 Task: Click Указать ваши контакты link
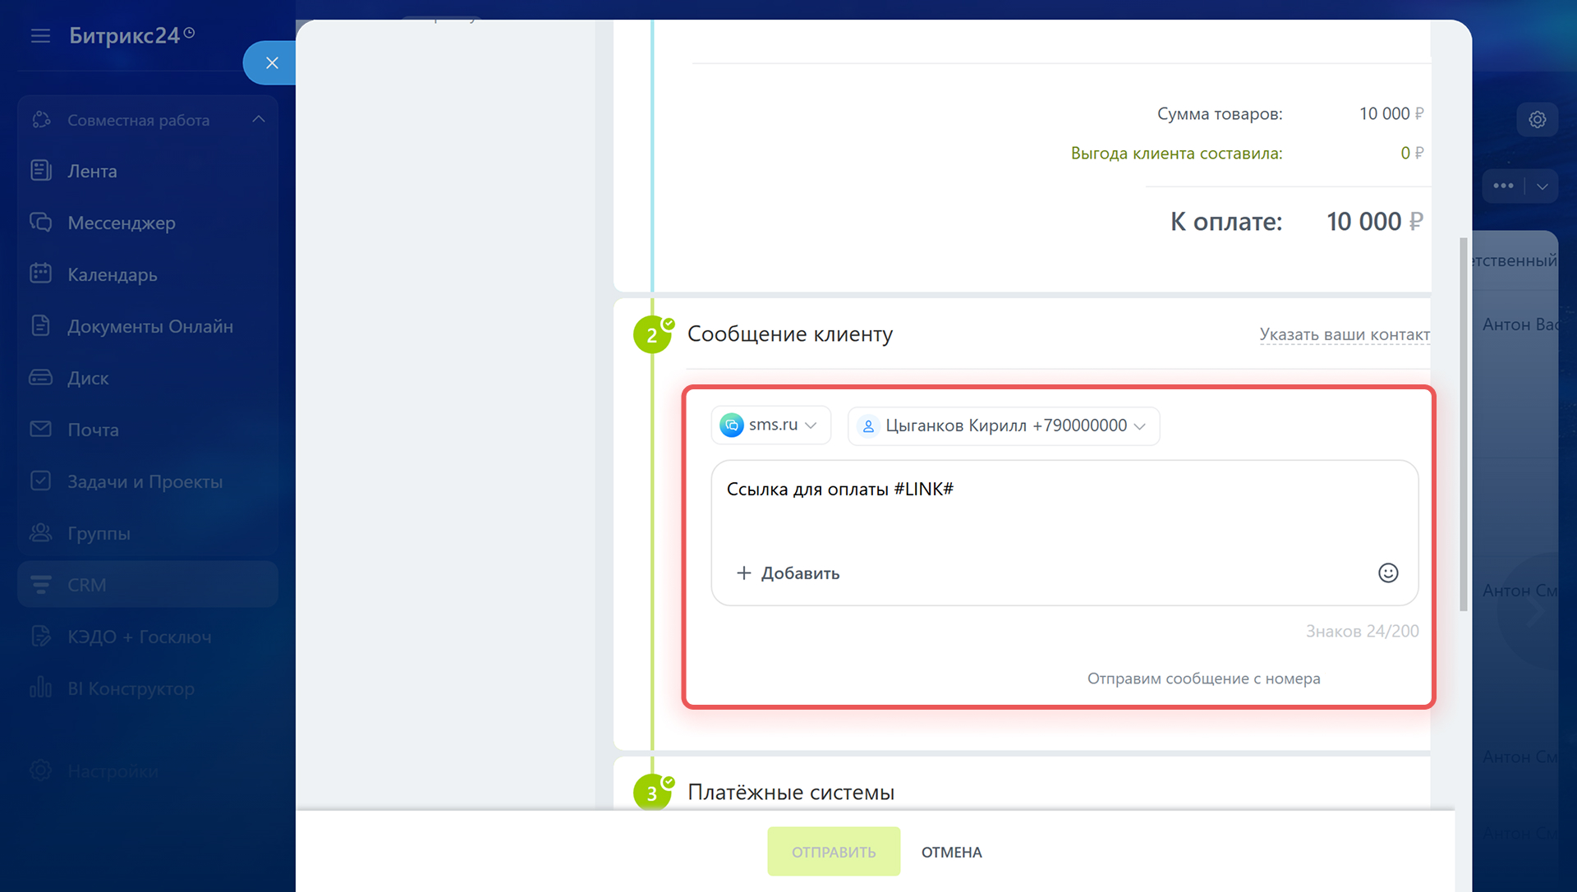point(1344,334)
